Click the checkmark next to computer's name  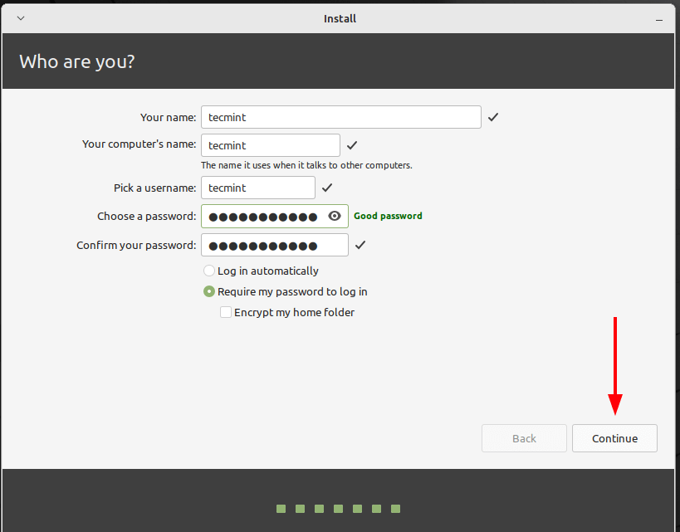[x=352, y=145]
